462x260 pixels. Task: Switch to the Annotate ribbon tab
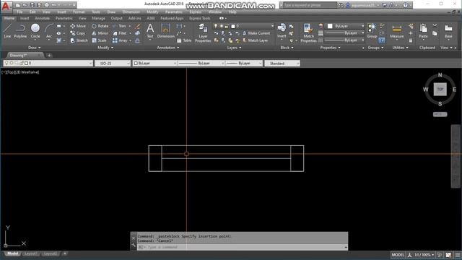point(42,18)
